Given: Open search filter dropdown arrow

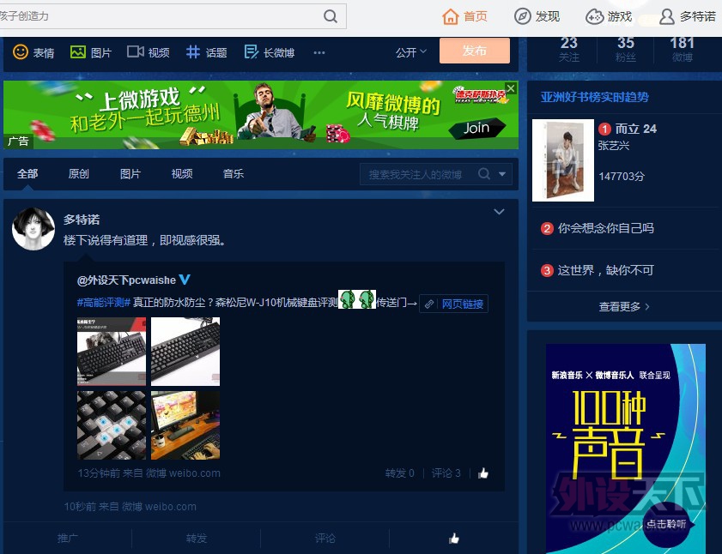Looking at the screenshot, I should pos(502,174).
